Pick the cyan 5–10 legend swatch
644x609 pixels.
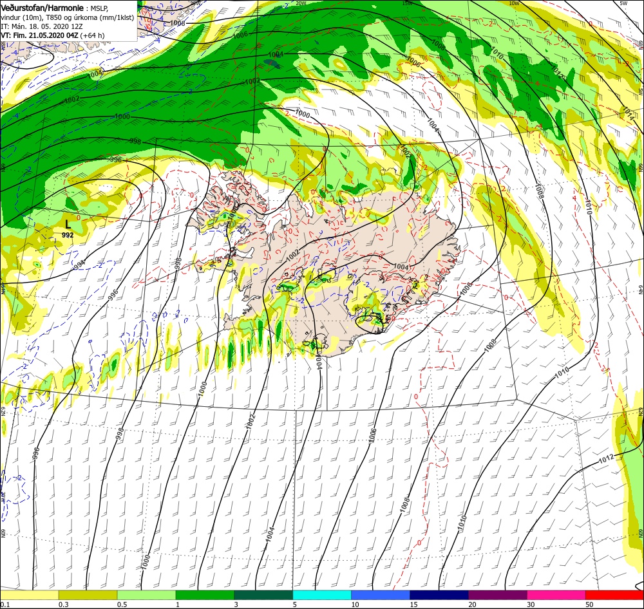click(322, 595)
